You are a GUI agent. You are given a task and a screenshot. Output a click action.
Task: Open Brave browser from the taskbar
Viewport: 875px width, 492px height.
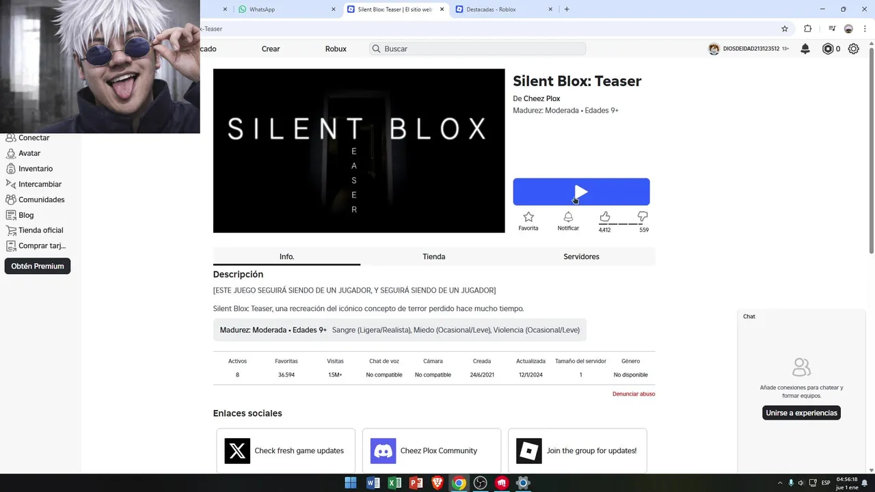coord(437,483)
